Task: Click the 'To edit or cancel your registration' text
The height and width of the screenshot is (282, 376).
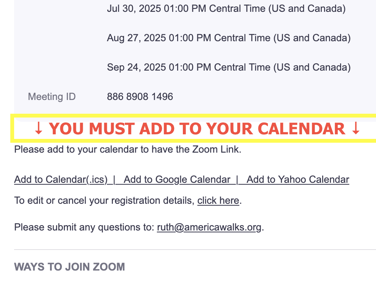Action: 104,200
